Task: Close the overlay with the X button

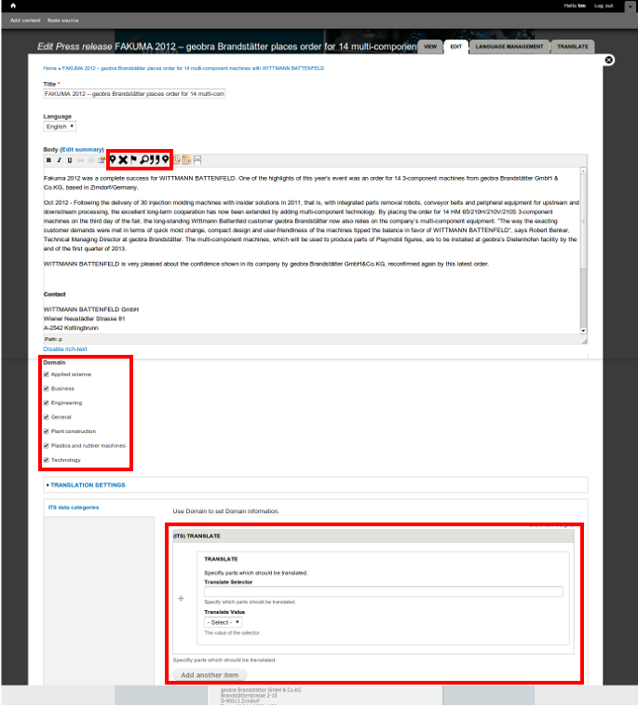Action: point(609,60)
